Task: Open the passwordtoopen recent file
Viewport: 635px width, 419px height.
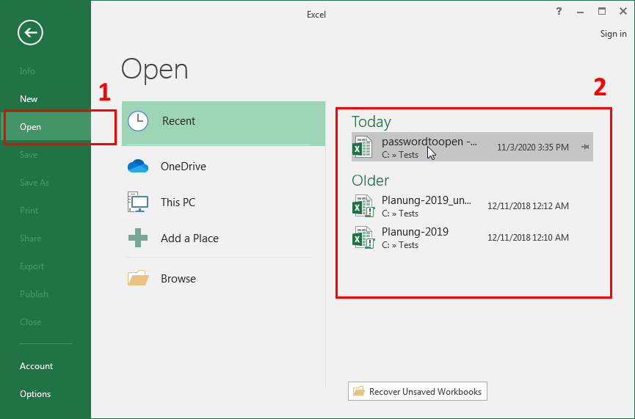Action: click(472, 147)
